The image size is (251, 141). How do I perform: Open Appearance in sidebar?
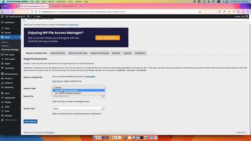point(10,98)
